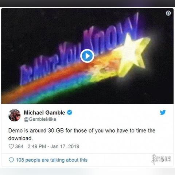Click the blue verified badge

click(x=70, y=113)
